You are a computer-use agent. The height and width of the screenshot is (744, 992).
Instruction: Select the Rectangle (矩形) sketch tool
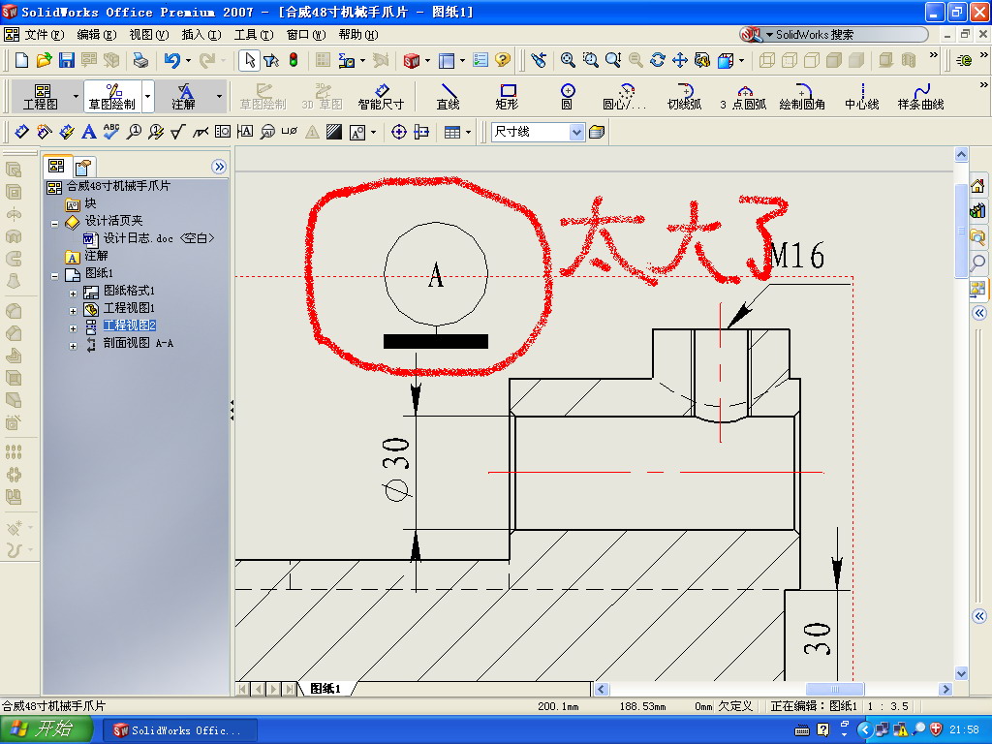click(508, 96)
